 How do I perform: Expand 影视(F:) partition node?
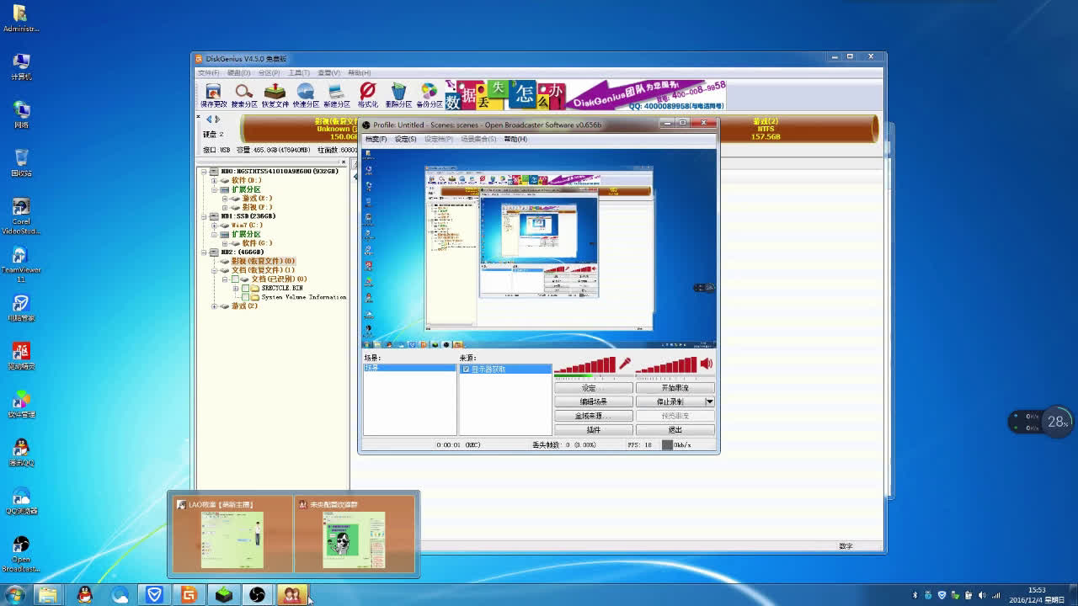[x=224, y=207]
